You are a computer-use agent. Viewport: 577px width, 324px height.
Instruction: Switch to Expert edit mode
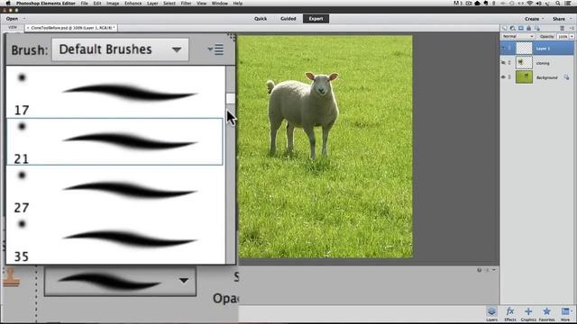pos(316,18)
